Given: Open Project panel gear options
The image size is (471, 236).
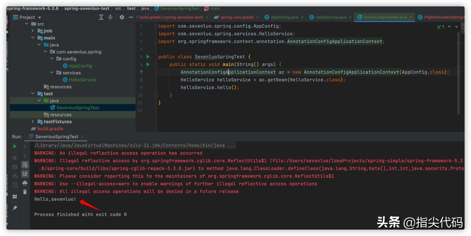Looking at the screenshot, I should pyautogui.click(x=122, y=17).
